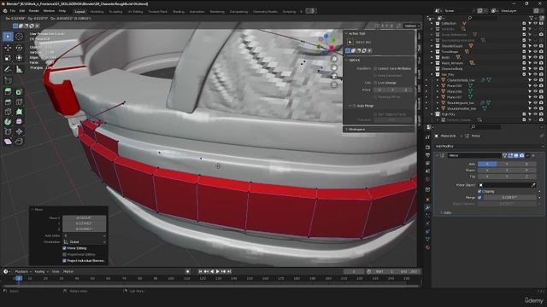Click the Mirror Object picker field
This screenshot has height=307, width=547.
(x=507, y=185)
